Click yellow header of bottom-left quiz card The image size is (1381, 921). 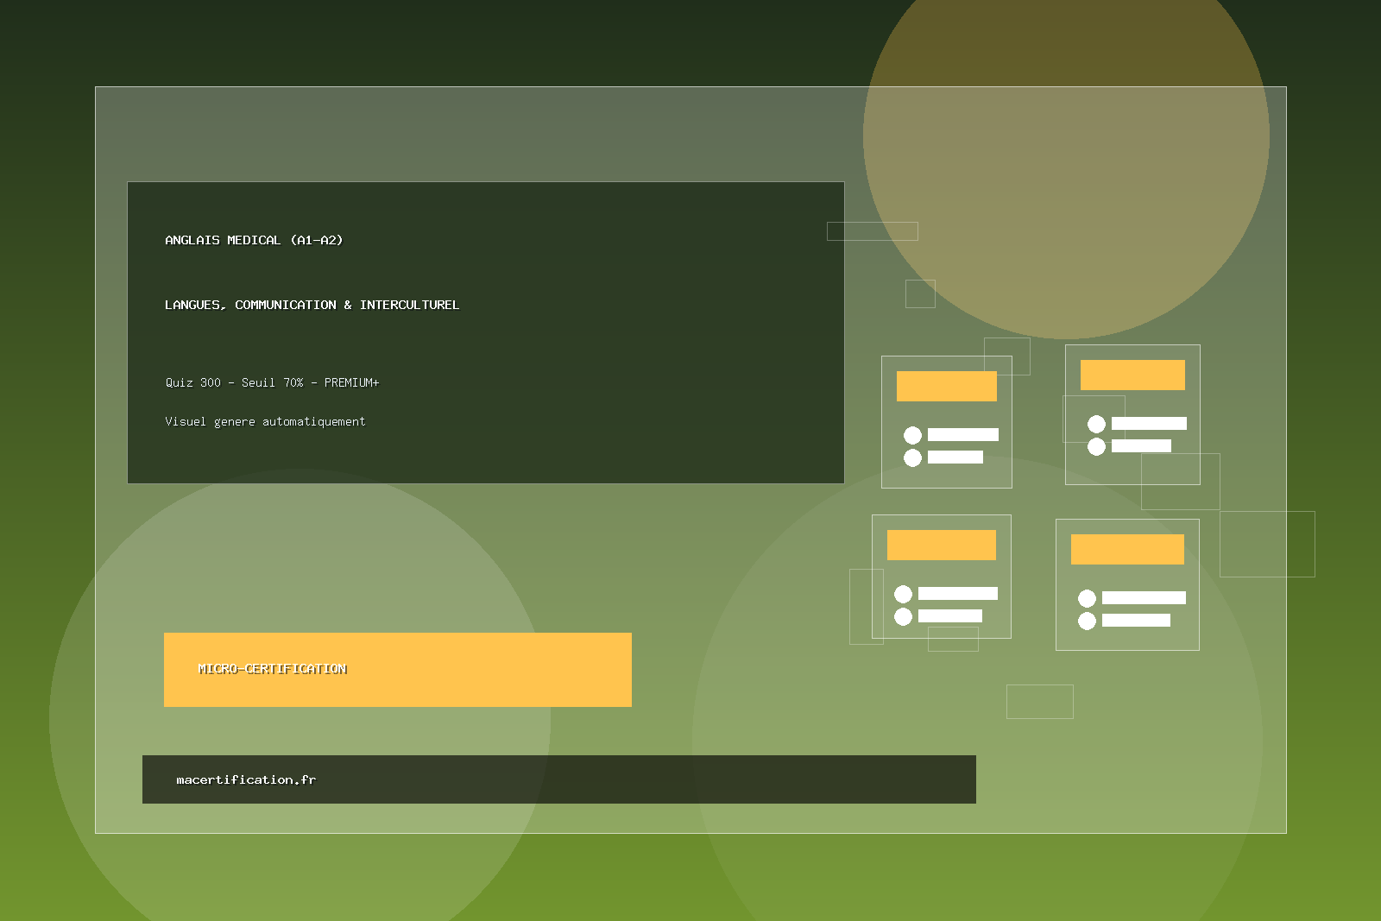coord(941,545)
